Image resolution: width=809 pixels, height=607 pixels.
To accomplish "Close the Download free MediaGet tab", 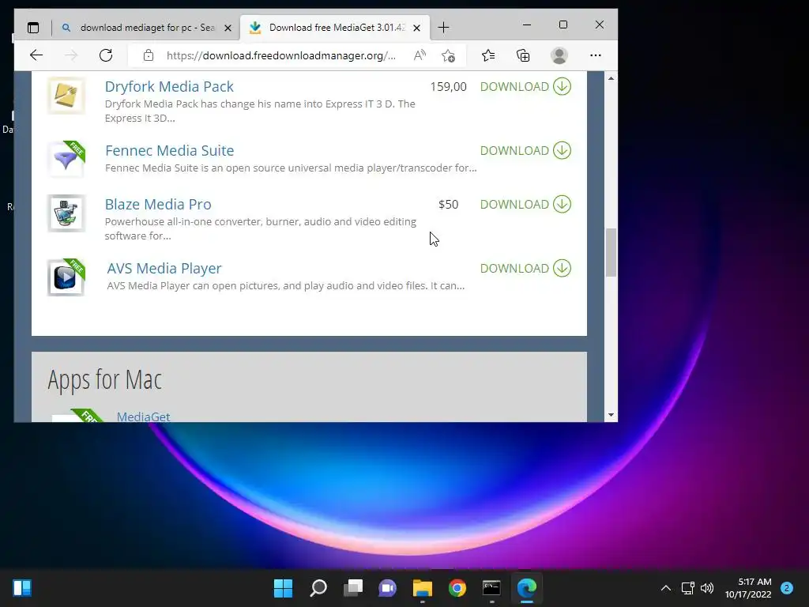I will click(417, 28).
